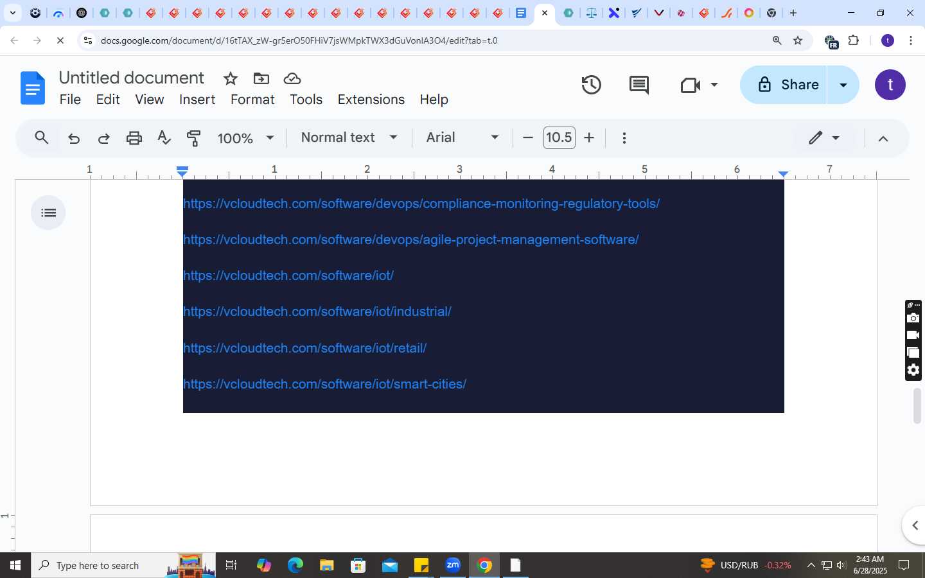Decrease font size with minus
Screen dimensions: 925x578
[528, 137]
